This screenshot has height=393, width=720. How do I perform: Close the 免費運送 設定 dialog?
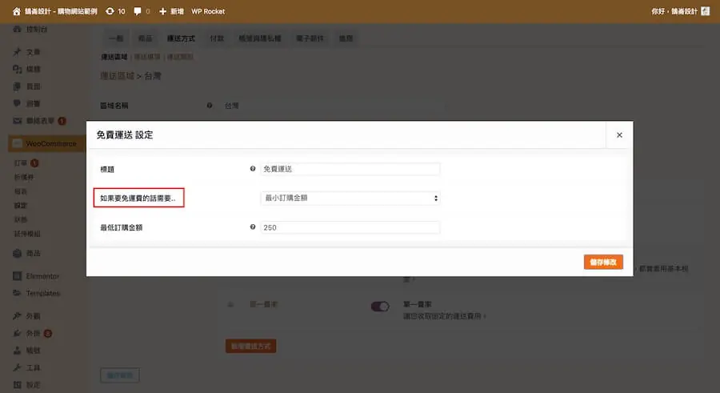(x=619, y=135)
